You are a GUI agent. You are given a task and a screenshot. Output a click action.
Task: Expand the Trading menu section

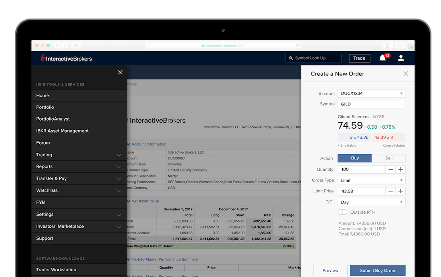[79, 155]
